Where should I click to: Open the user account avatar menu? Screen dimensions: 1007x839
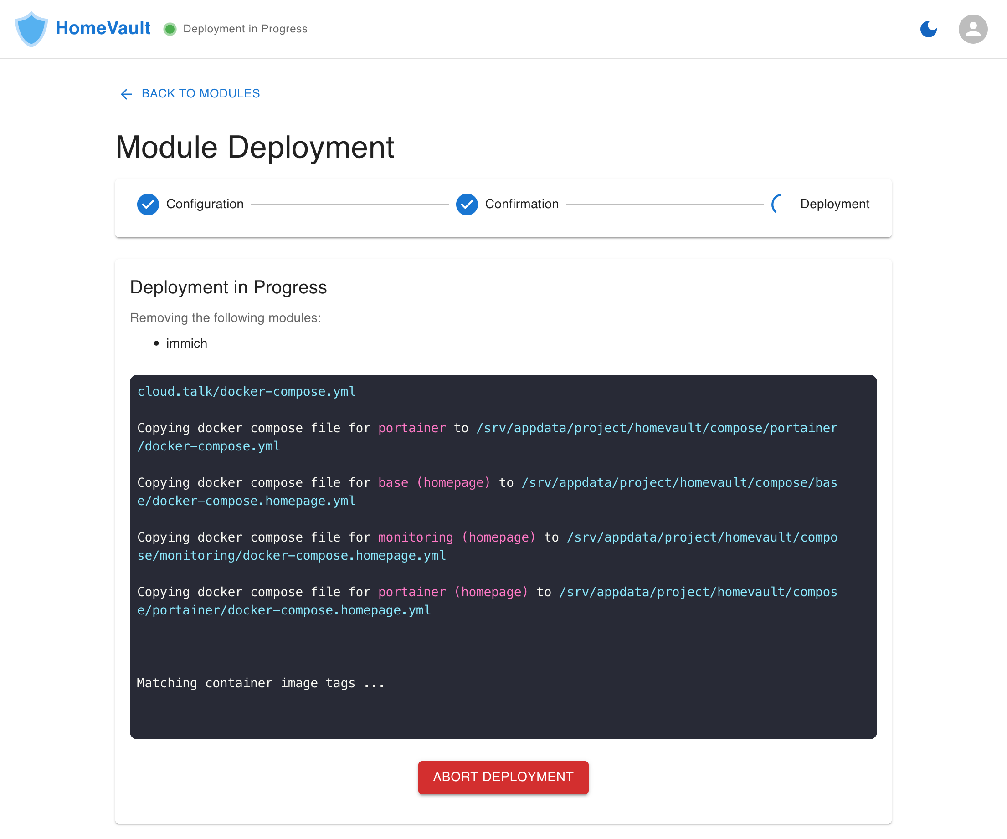click(x=973, y=29)
